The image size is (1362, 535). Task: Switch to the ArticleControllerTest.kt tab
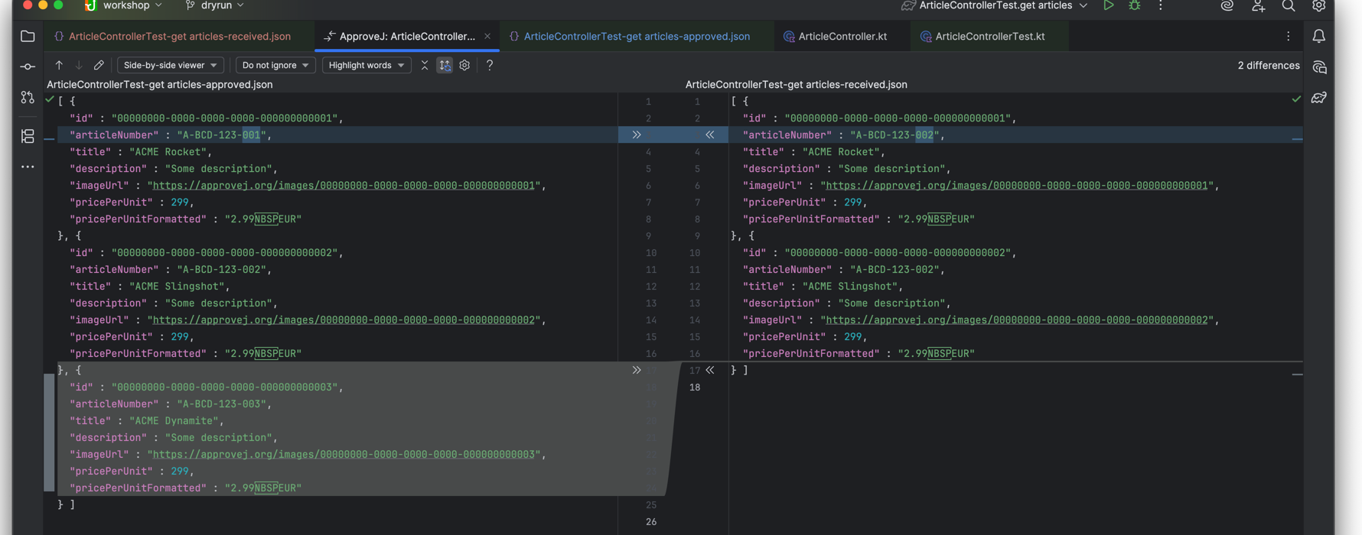pos(989,37)
